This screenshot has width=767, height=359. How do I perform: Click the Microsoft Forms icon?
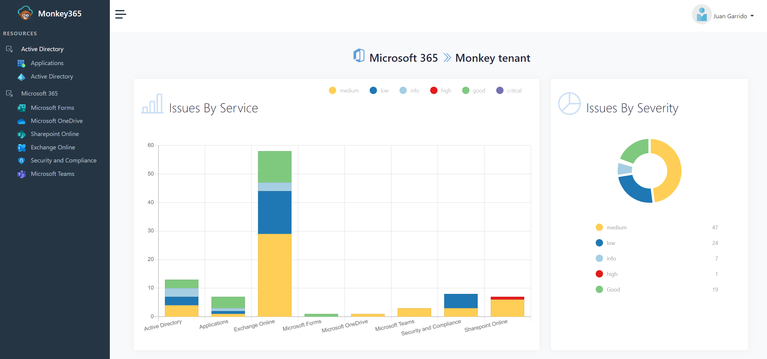click(x=21, y=108)
